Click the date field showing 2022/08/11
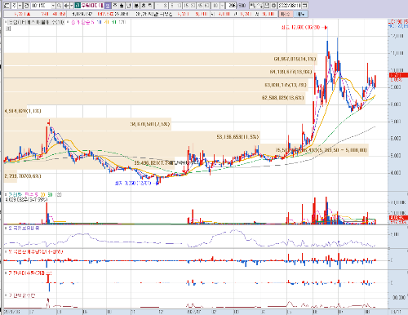 (290, 6)
